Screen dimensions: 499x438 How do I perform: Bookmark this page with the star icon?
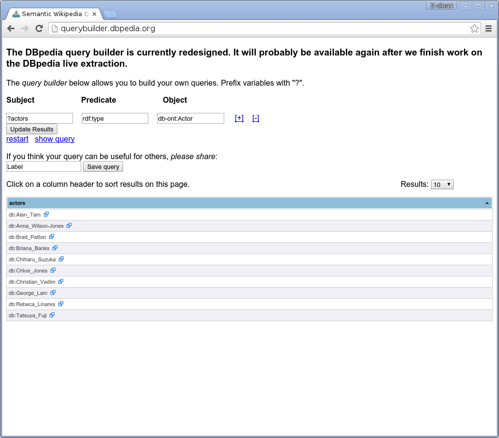tap(474, 29)
